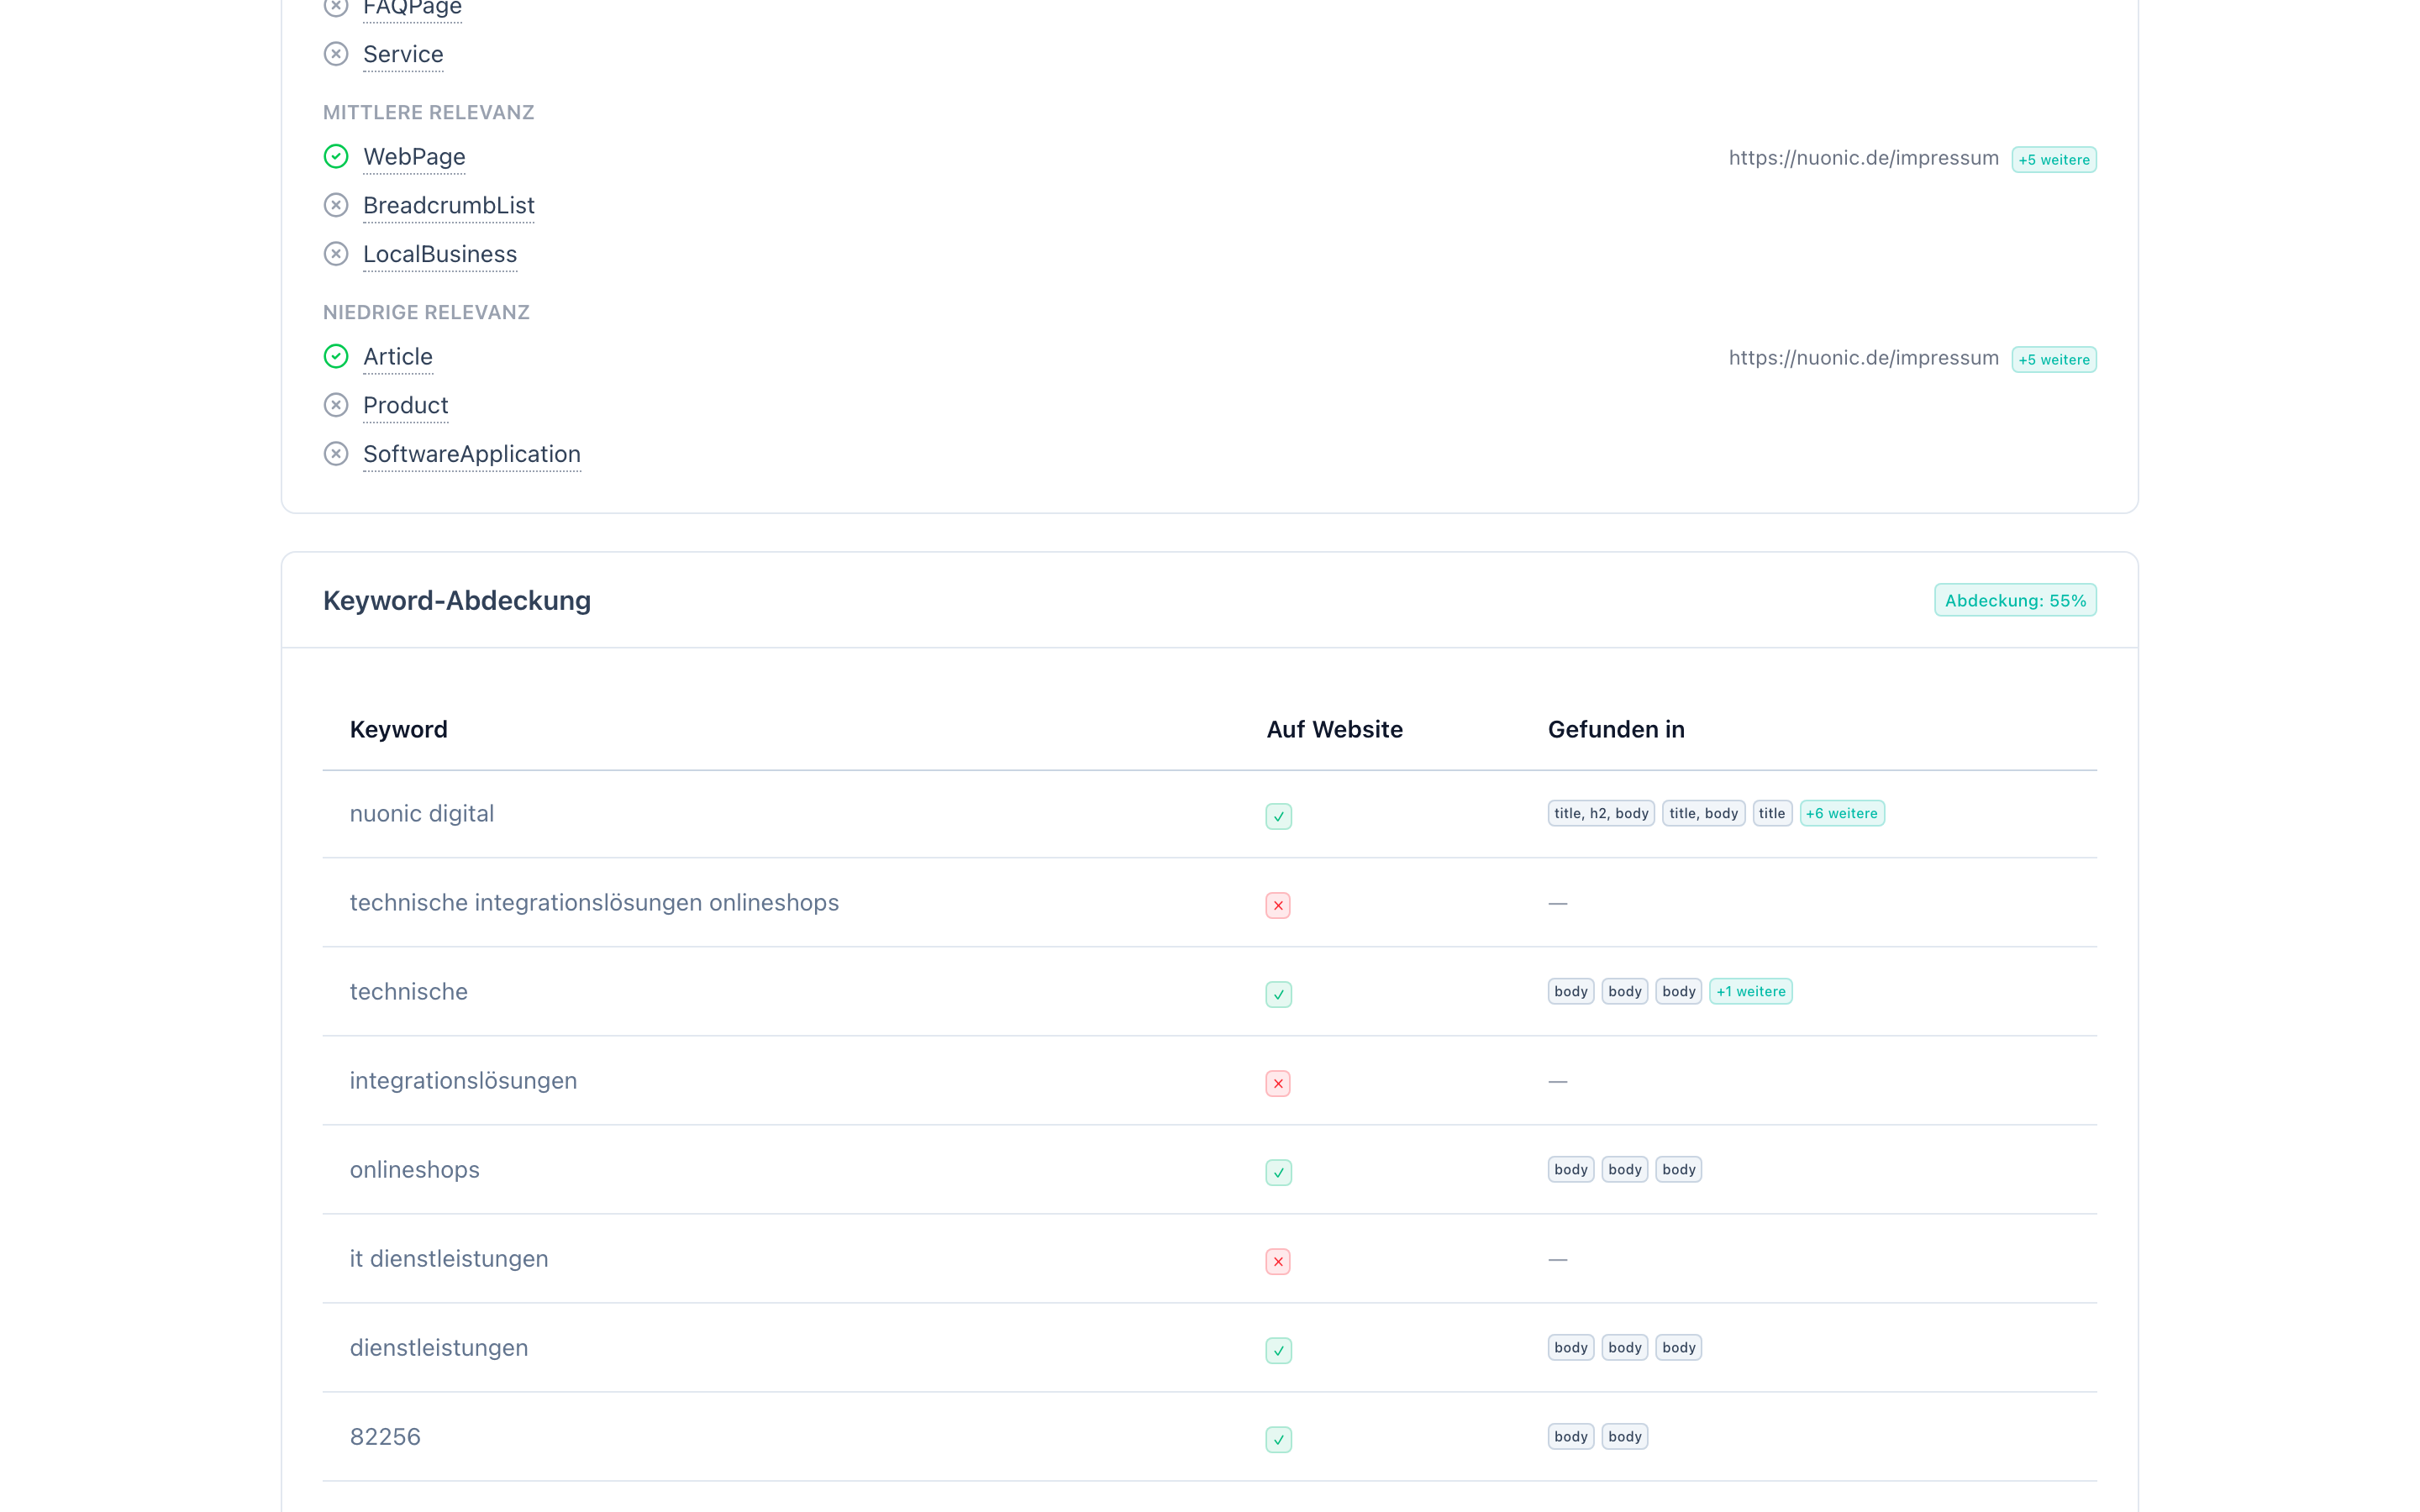The width and height of the screenshot is (2420, 1512).
Task: Expand '+5 weitere' next to the WebPage URL
Action: pos(2054,158)
